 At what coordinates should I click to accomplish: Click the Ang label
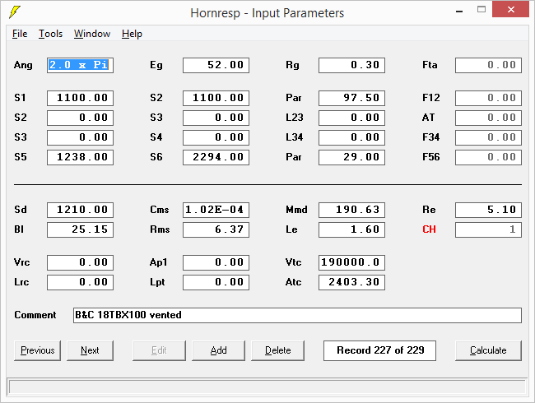click(23, 65)
